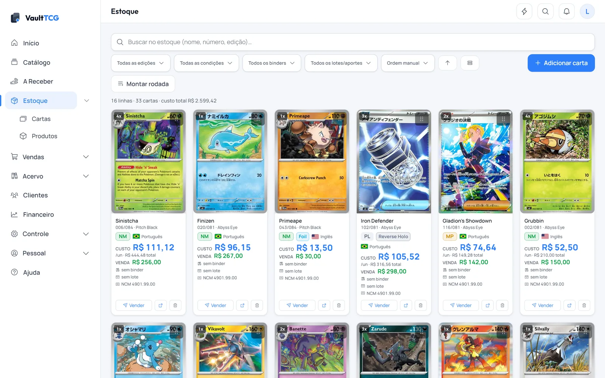This screenshot has width=605, height=378.
Task: Grab the drag handle on Iron Defender card
Action: [x=422, y=119]
